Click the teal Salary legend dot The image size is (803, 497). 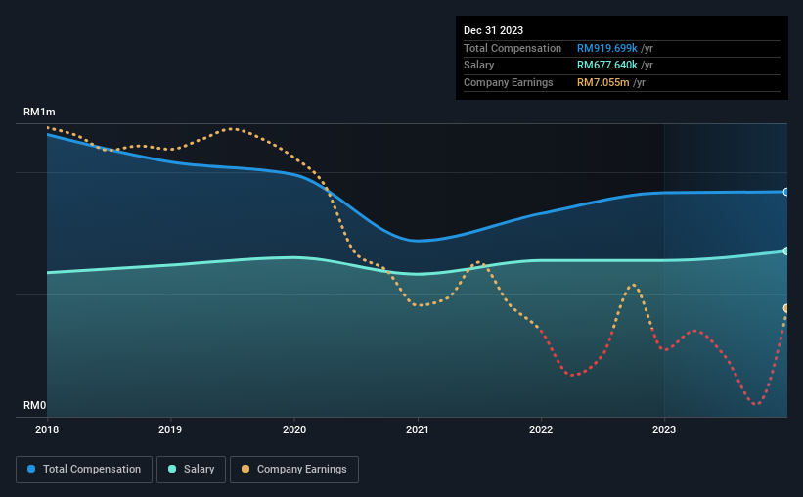172,469
